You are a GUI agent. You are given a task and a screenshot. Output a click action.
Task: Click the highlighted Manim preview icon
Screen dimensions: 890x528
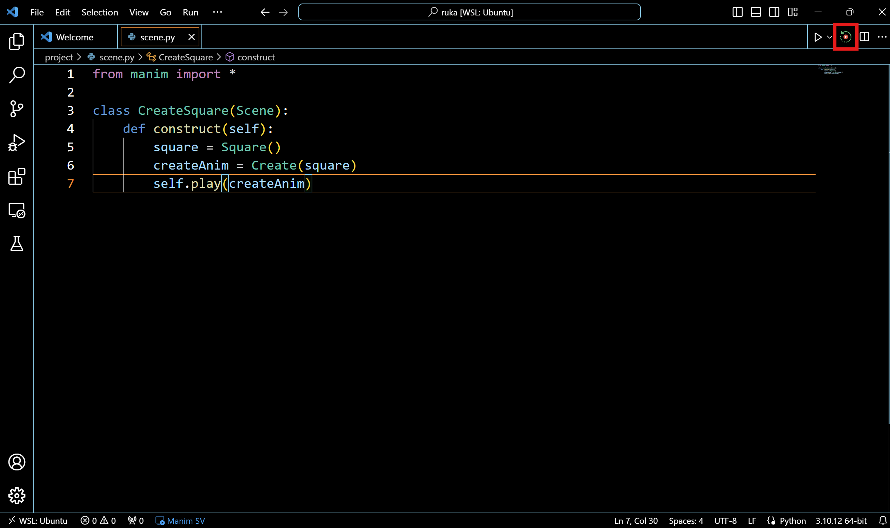(x=845, y=37)
